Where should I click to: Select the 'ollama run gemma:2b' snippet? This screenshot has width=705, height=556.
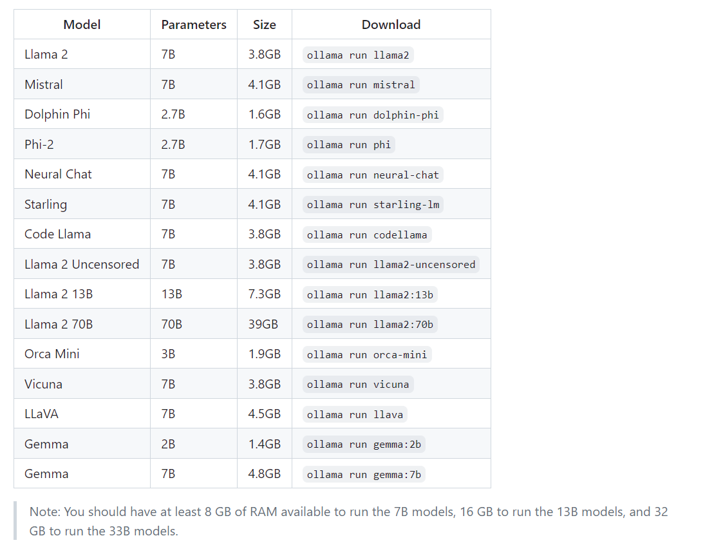click(x=364, y=444)
